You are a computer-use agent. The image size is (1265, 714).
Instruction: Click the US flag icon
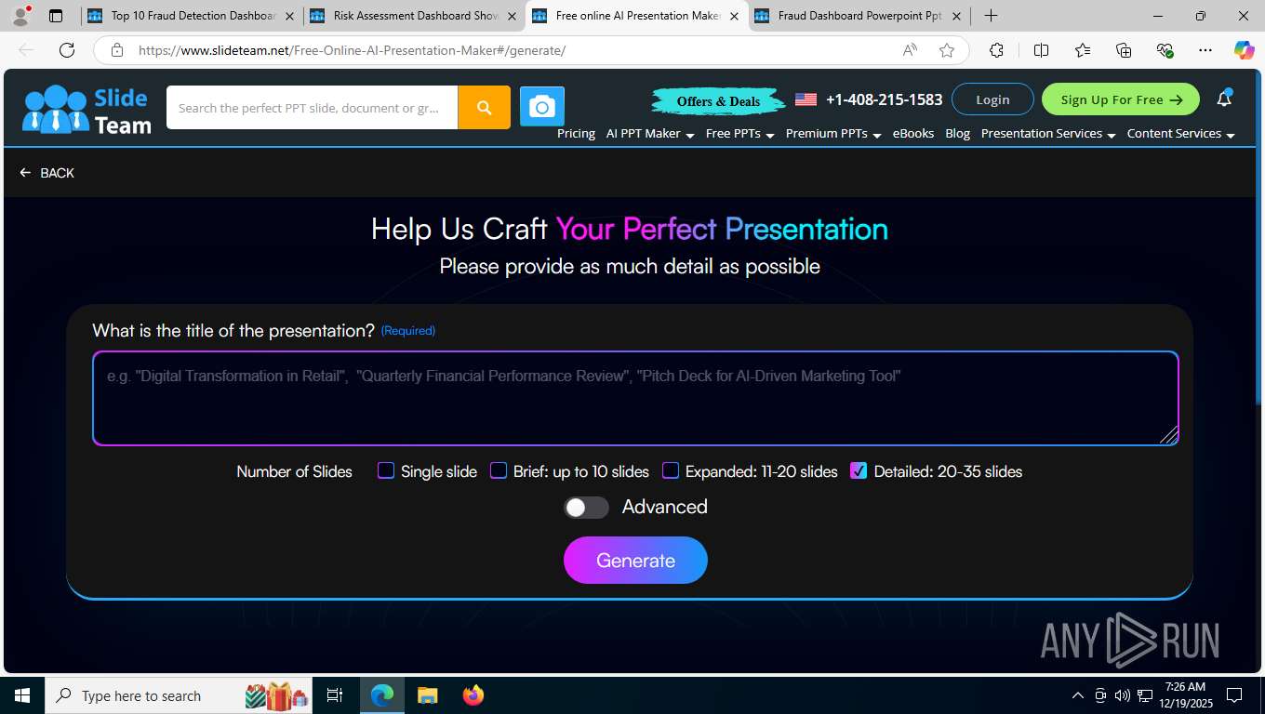pos(806,99)
